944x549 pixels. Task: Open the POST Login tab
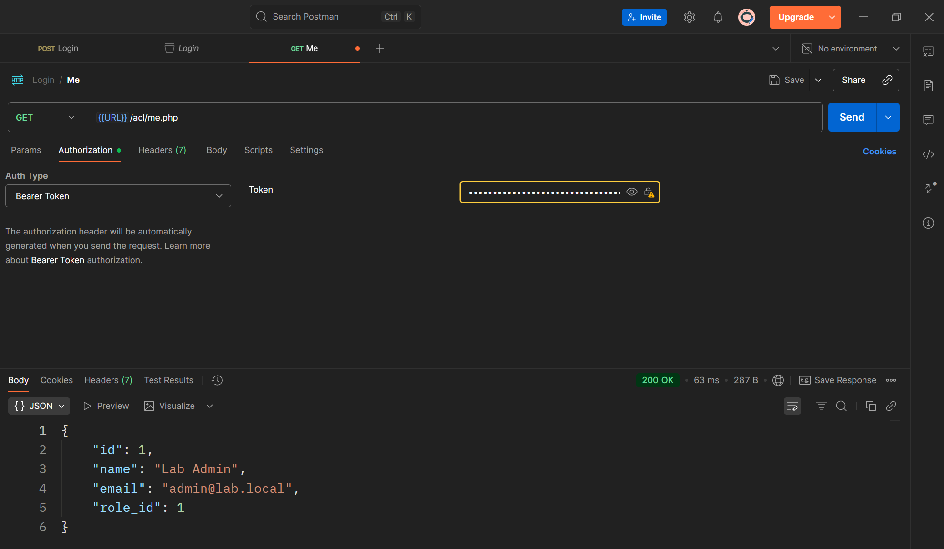pyautogui.click(x=58, y=49)
